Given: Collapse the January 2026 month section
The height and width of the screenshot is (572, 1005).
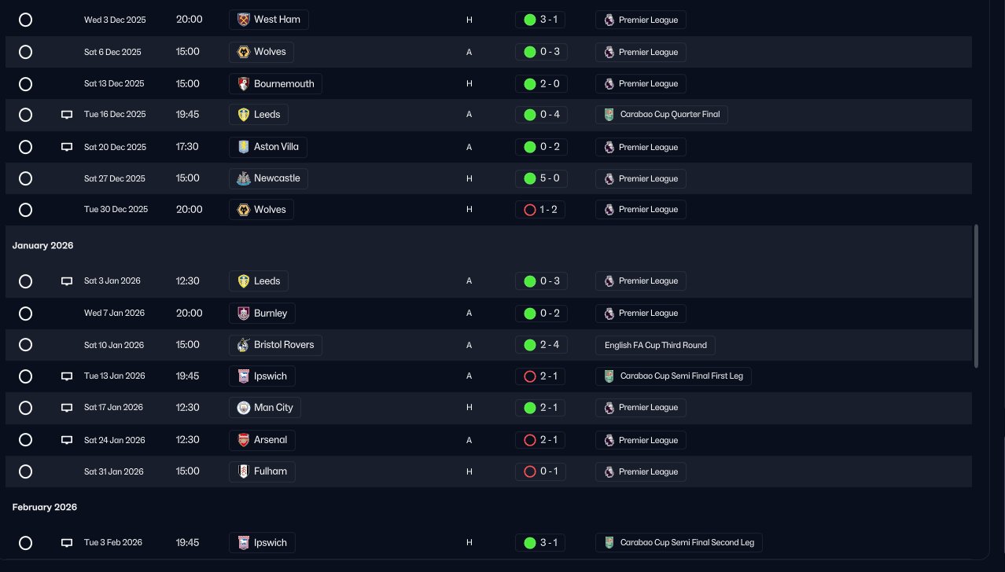Looking at the screenshot, I should pos(43,246).
